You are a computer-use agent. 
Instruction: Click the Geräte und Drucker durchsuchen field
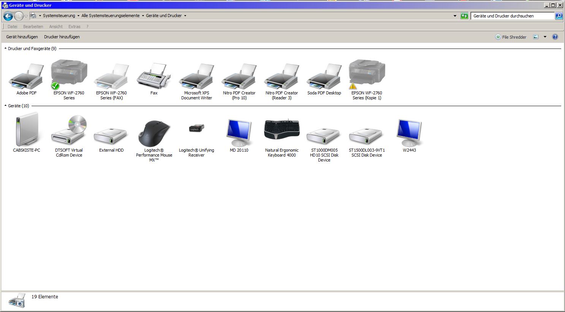click(x=513, y=16)
